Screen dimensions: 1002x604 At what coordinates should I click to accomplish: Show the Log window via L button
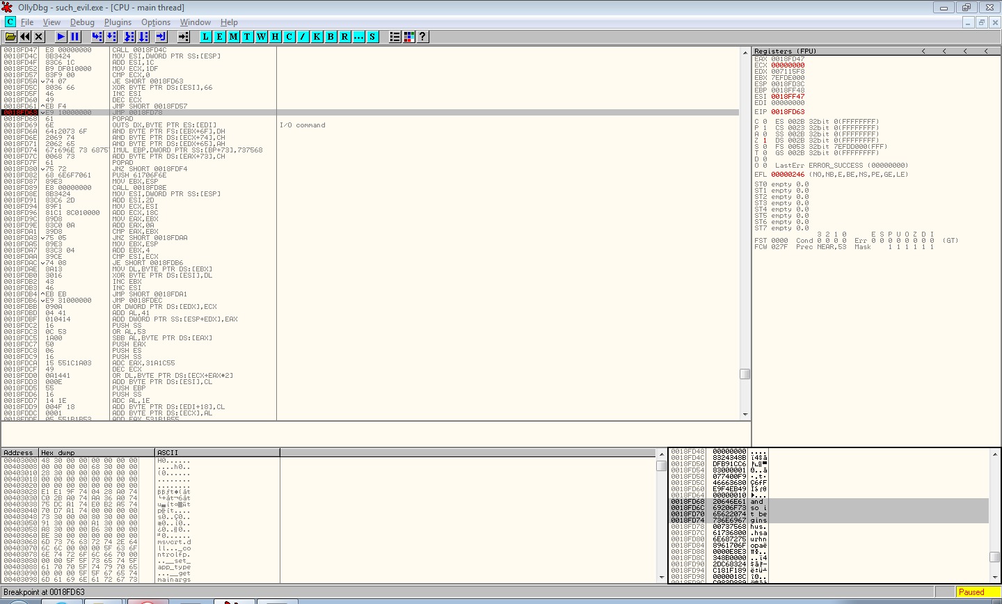coord(206,36)
